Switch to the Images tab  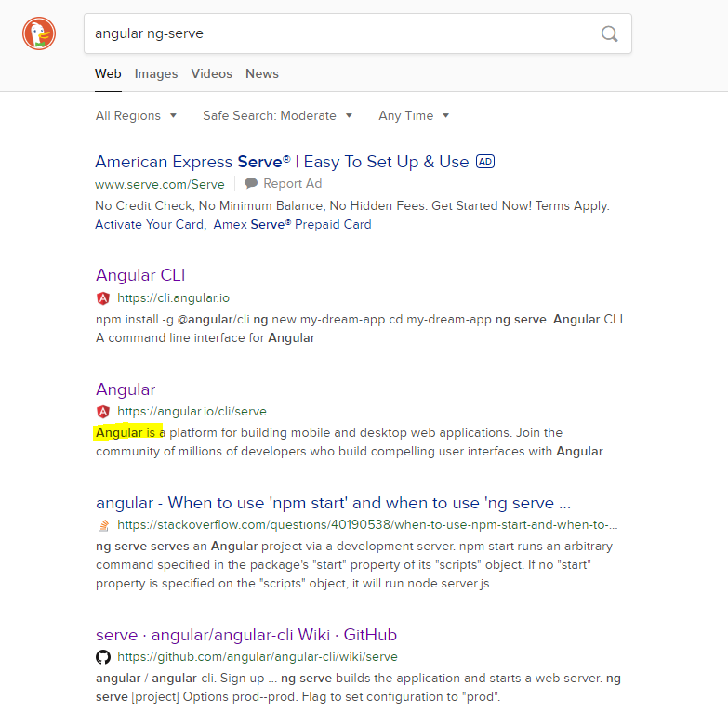click(x=156, y=73)
